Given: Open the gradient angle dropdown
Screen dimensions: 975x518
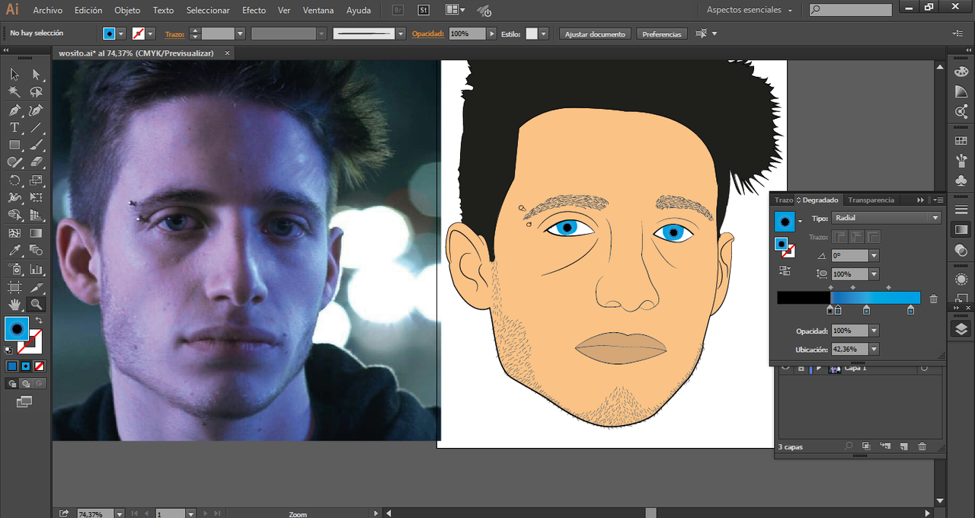Looking at the screenshot, I should [874, 256].
